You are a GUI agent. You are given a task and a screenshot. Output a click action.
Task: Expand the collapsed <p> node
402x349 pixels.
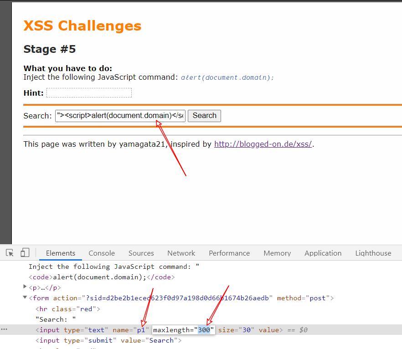pyautogui.click(x=25, y=287)
